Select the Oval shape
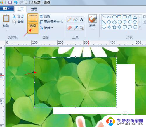 (x=114, y=17)
